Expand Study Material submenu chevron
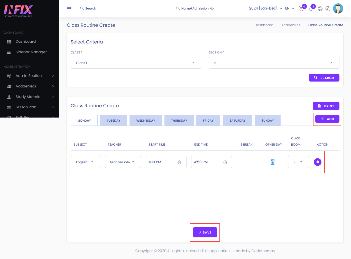Viewport: 351px width, 259px height. pyautogui.click(x=53, y=97)
